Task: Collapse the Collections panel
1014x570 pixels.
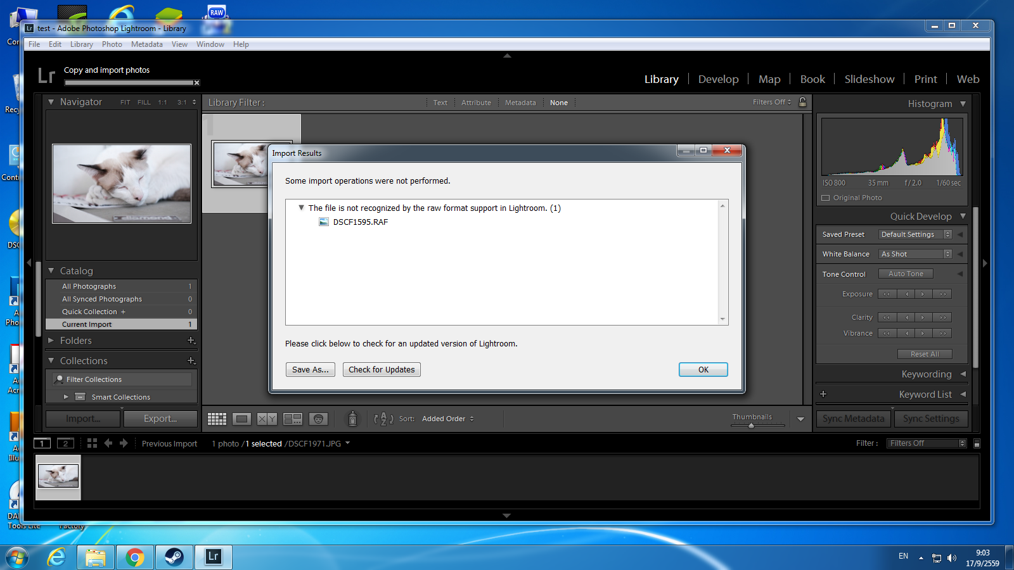Action: (x=51, y=360)
